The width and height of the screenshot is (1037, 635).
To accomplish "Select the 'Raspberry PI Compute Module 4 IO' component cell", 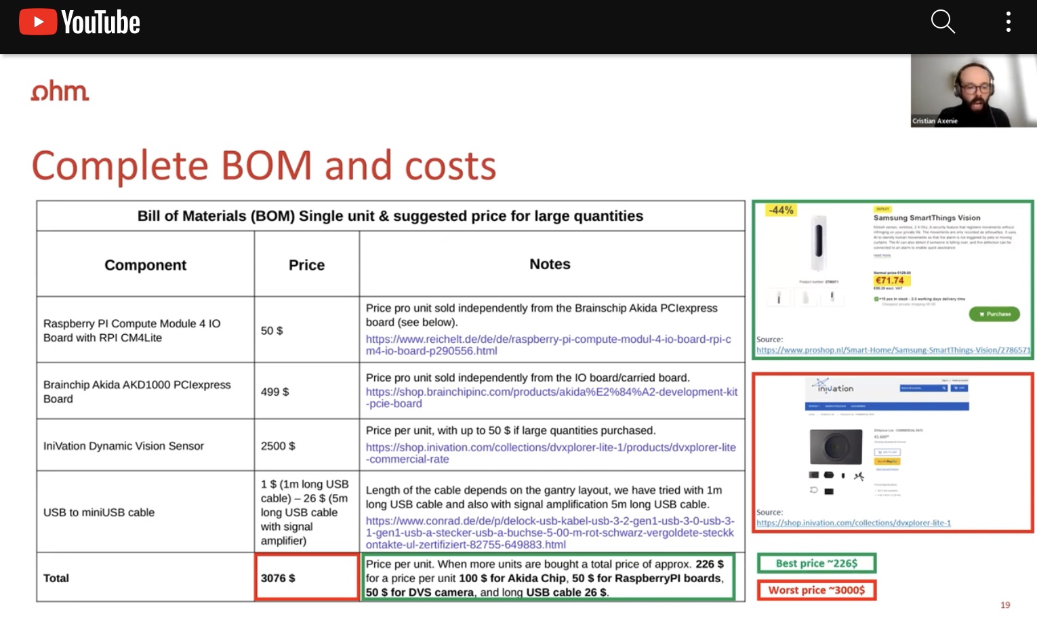I will [146, 330].
